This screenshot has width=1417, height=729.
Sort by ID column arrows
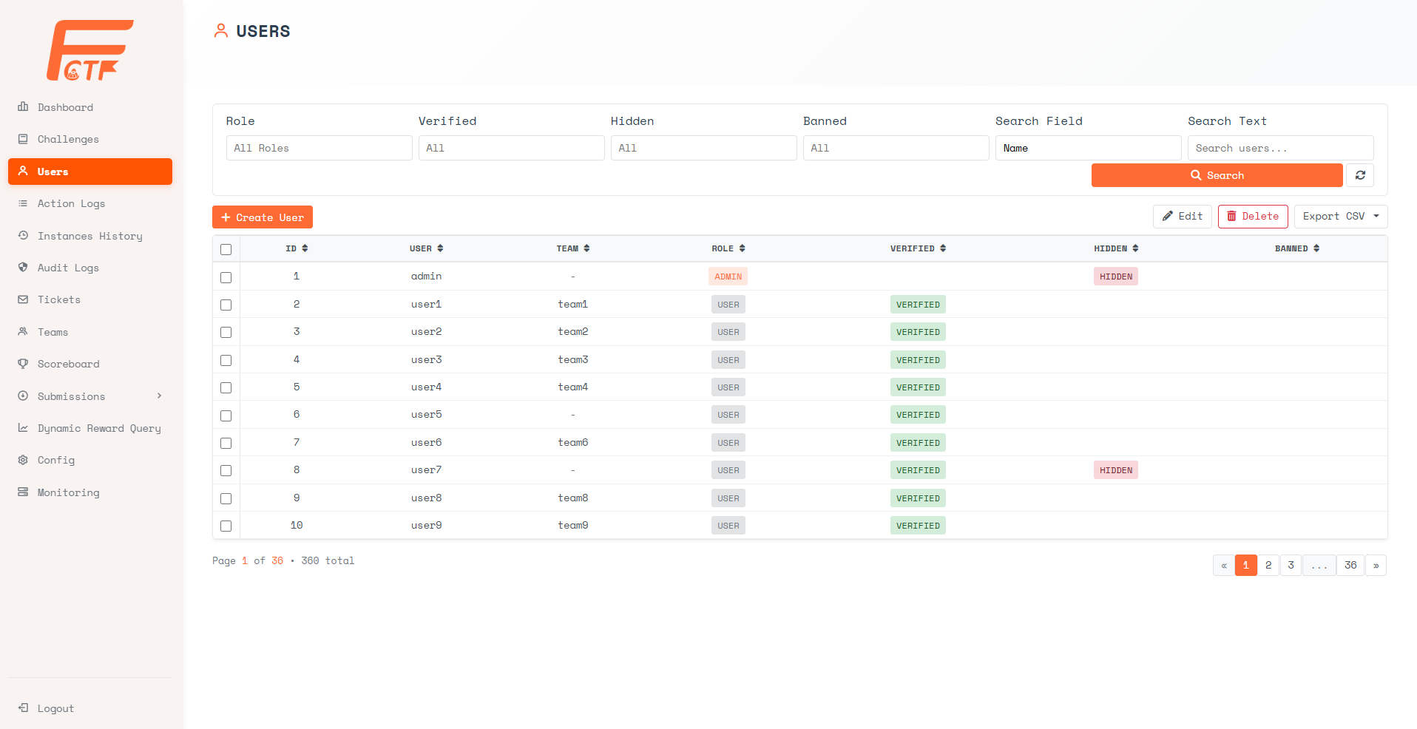tap(305, 248)
